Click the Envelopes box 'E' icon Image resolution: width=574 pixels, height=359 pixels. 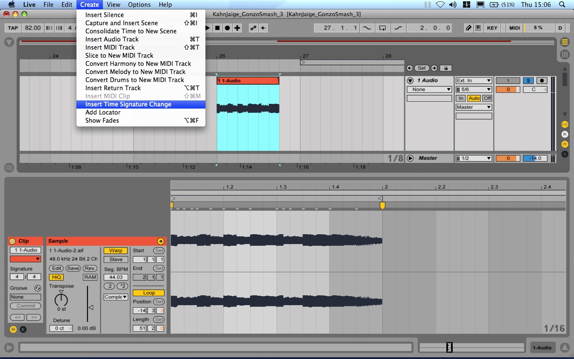tap(23, 329)
